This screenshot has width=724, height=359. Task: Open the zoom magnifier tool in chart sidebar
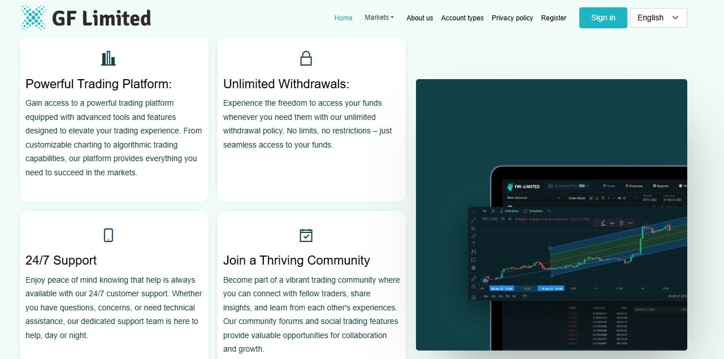pos(473,286)
